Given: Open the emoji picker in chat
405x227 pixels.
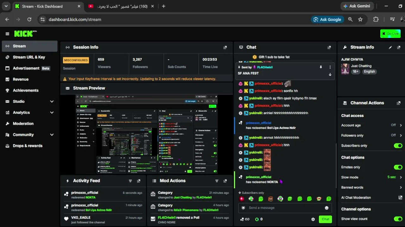Looking at the screenshot, I should (327, 208).
